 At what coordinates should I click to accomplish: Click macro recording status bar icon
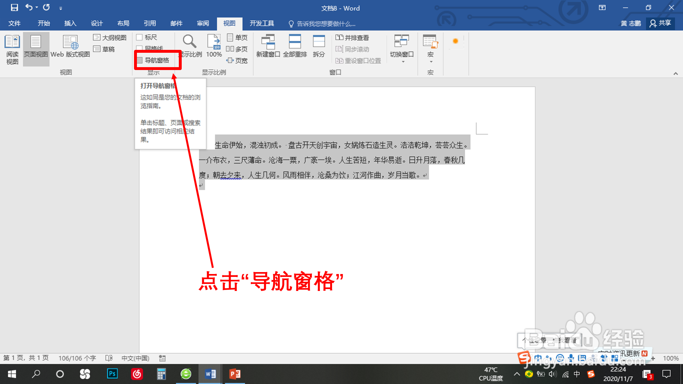(x=163, y=358)
